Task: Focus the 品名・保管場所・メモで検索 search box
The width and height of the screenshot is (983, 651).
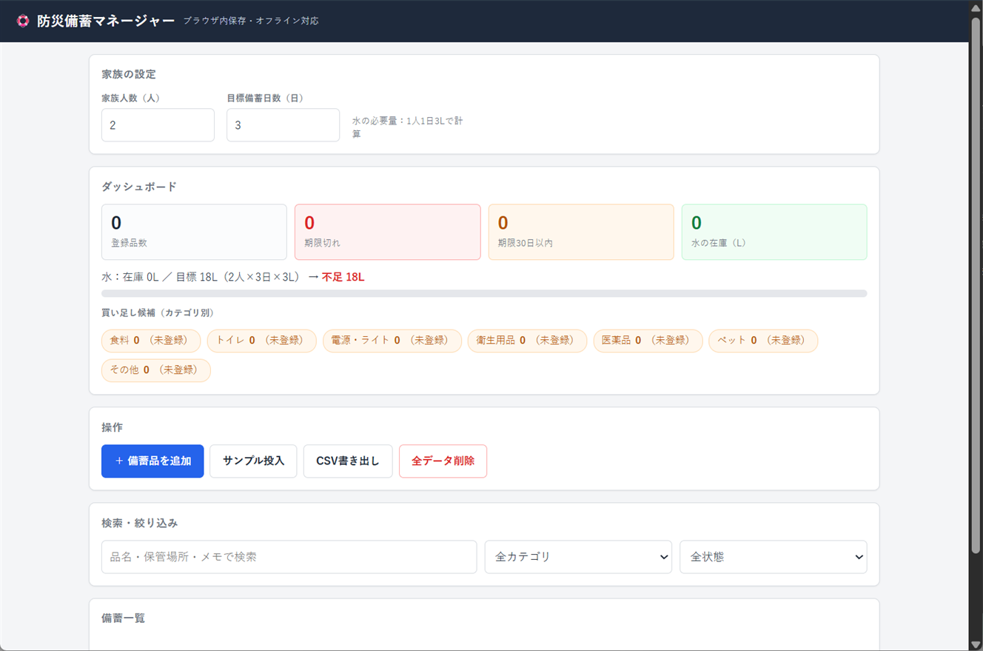Action: [289, 557]
